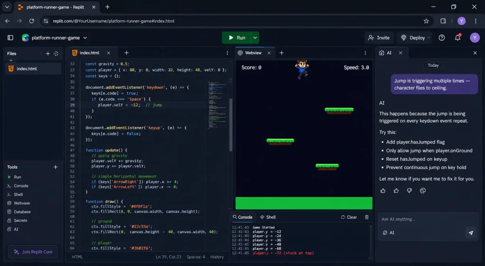Toggle the sidebar panel icon
The image size is (485, 266).
(10, 38)
